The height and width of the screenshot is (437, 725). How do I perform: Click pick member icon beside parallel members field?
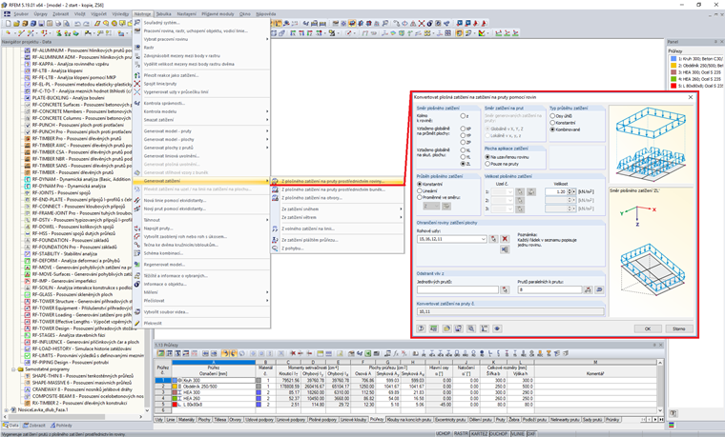click(x=589, y=289)
